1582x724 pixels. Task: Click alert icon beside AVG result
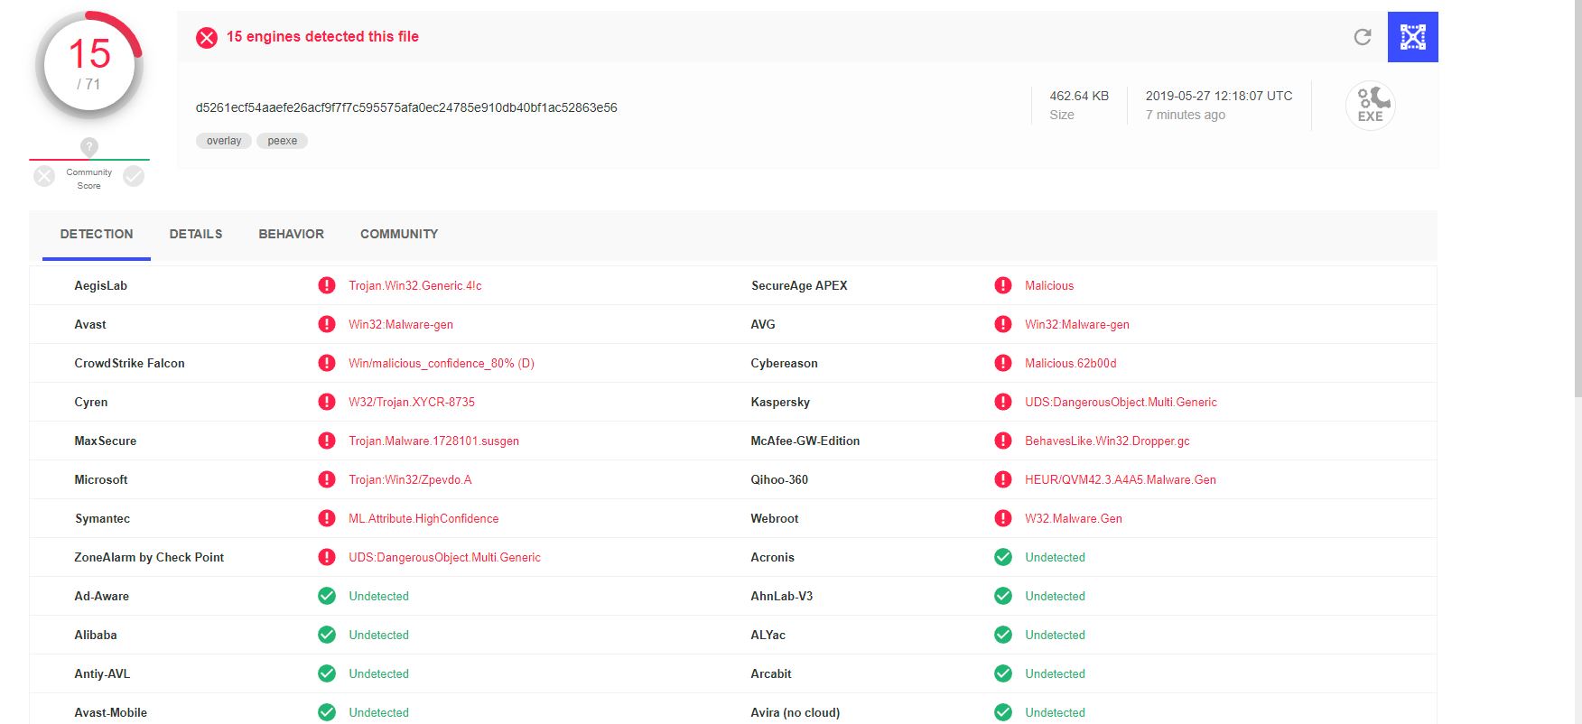point(1003,324)
